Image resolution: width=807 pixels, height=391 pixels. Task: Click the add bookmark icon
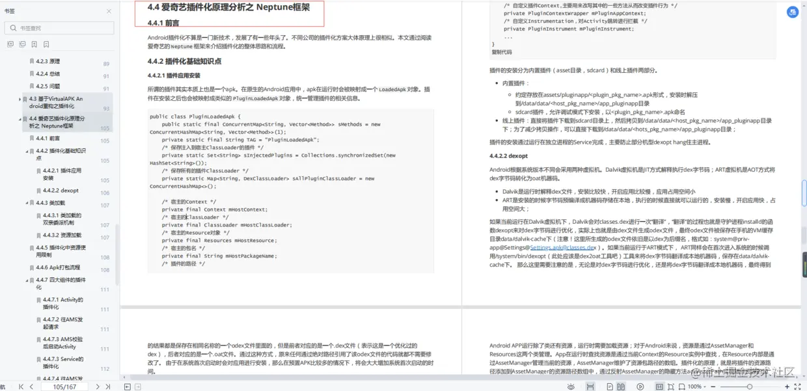(34, 44)
